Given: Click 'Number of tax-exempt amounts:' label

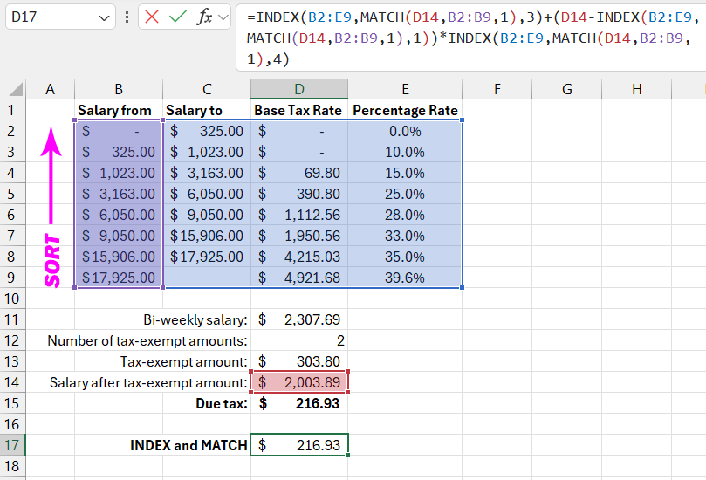Looking at the screenshot, I should [x=147, y=341].
